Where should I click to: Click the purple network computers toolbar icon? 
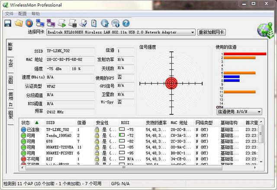[51, 23]
